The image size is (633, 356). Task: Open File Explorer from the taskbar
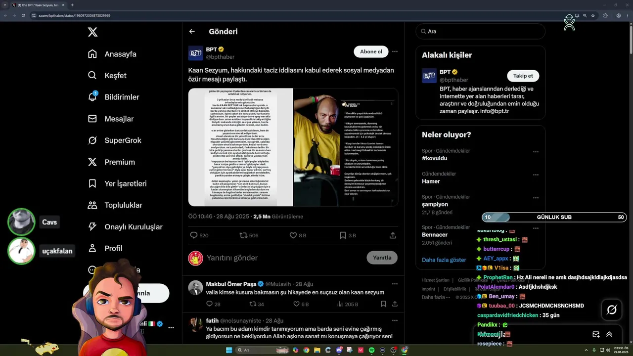coord(317,350)
